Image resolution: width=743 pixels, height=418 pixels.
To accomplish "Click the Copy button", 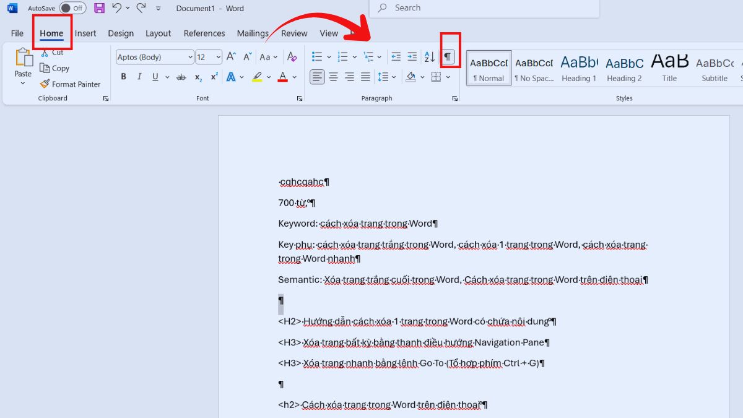I will [x=54, y=68].
